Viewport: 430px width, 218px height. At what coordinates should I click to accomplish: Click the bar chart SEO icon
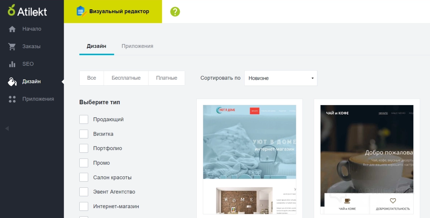pos(12,64)
